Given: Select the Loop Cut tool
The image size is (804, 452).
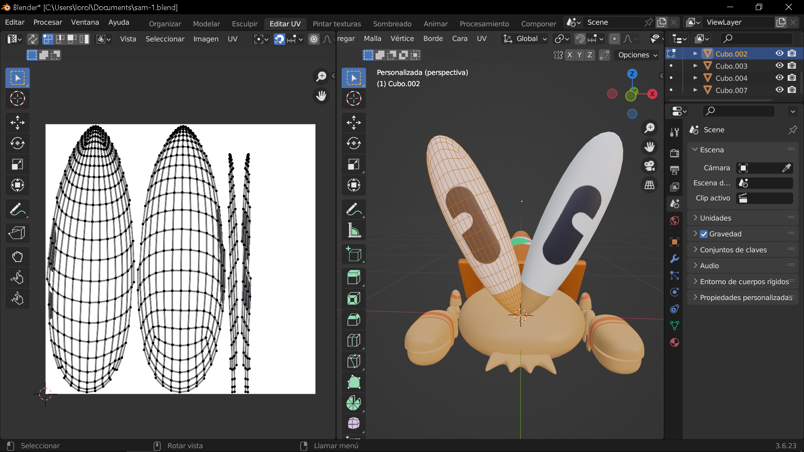Looking at the screenshot, I should coord(354,340).
